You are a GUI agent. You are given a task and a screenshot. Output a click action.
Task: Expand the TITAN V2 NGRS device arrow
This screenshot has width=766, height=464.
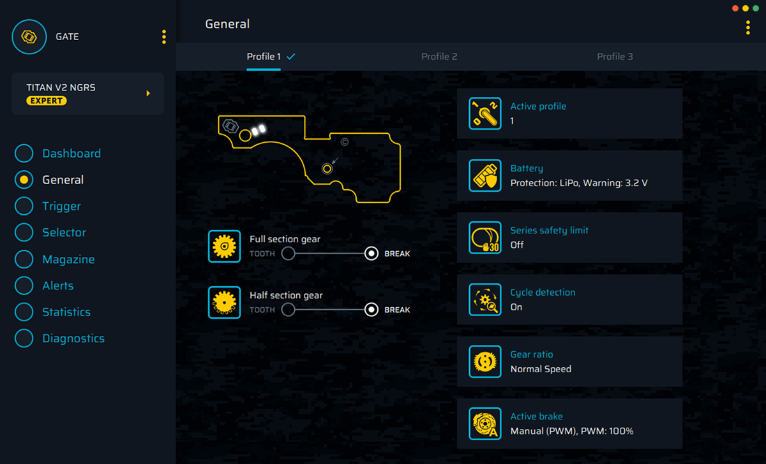(x=148, y=94)
